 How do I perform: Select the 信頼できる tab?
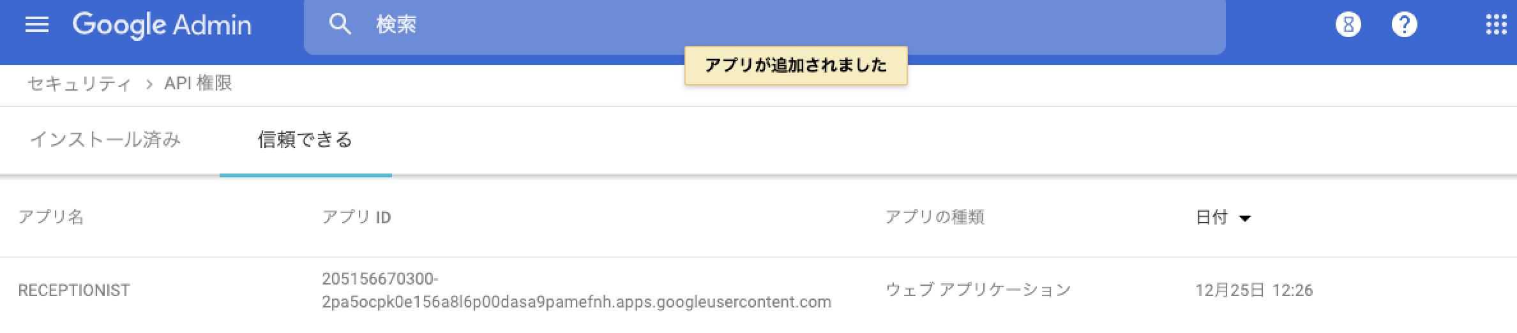click(305, 140)
